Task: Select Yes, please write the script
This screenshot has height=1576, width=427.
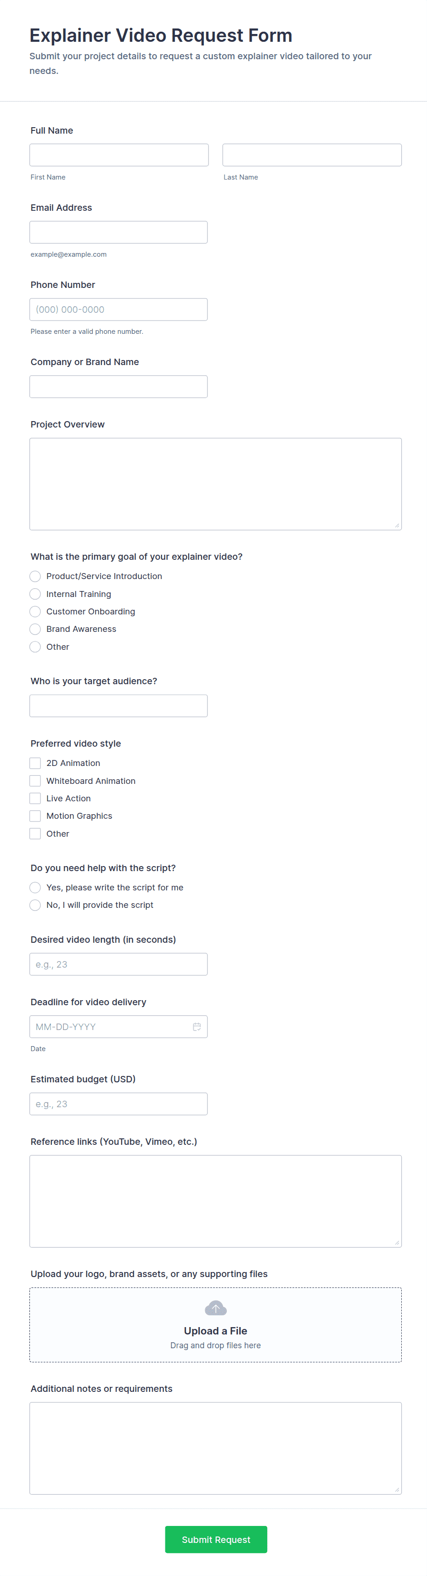Action: coord(35,888)
